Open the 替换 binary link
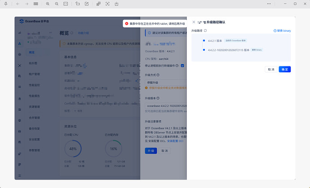310x188 pixels. 282,31
